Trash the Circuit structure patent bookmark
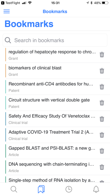 (102, 103)
